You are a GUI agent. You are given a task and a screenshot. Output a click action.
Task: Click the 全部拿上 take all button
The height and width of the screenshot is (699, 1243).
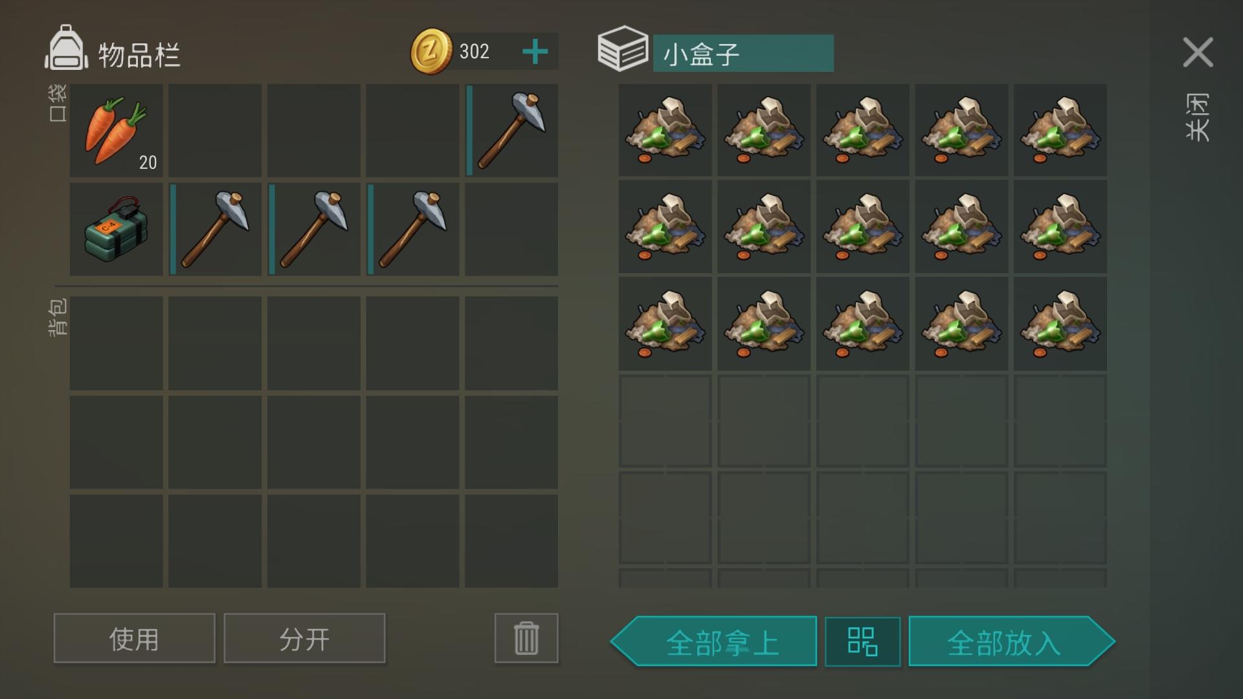pos(713,641)
